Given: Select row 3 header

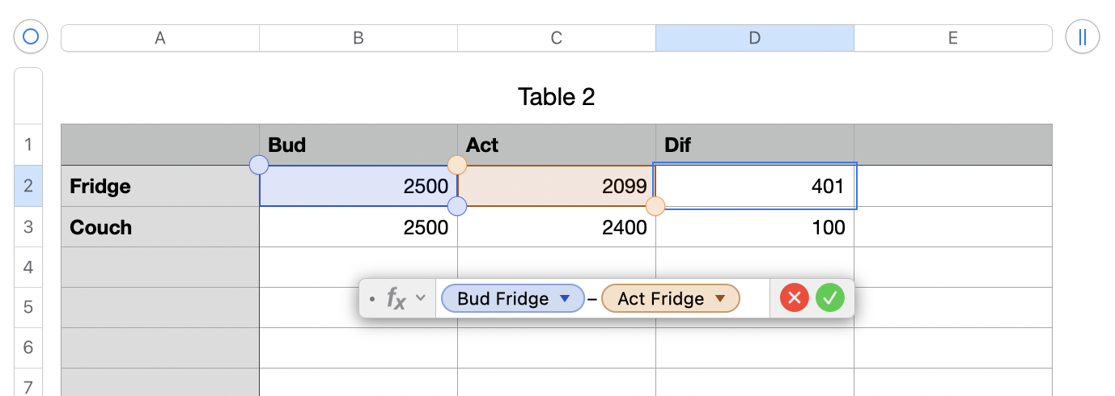Looking at the screenshot, I should (28, 227).
